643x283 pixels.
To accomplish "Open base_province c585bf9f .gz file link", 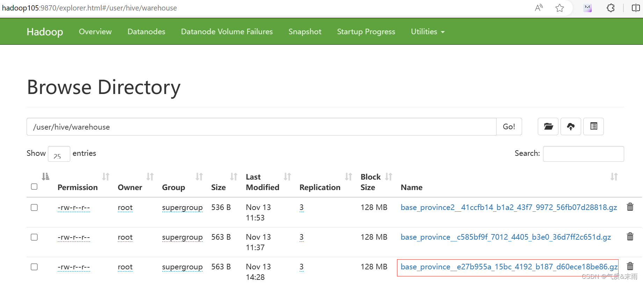I will [x=506, y=237].
